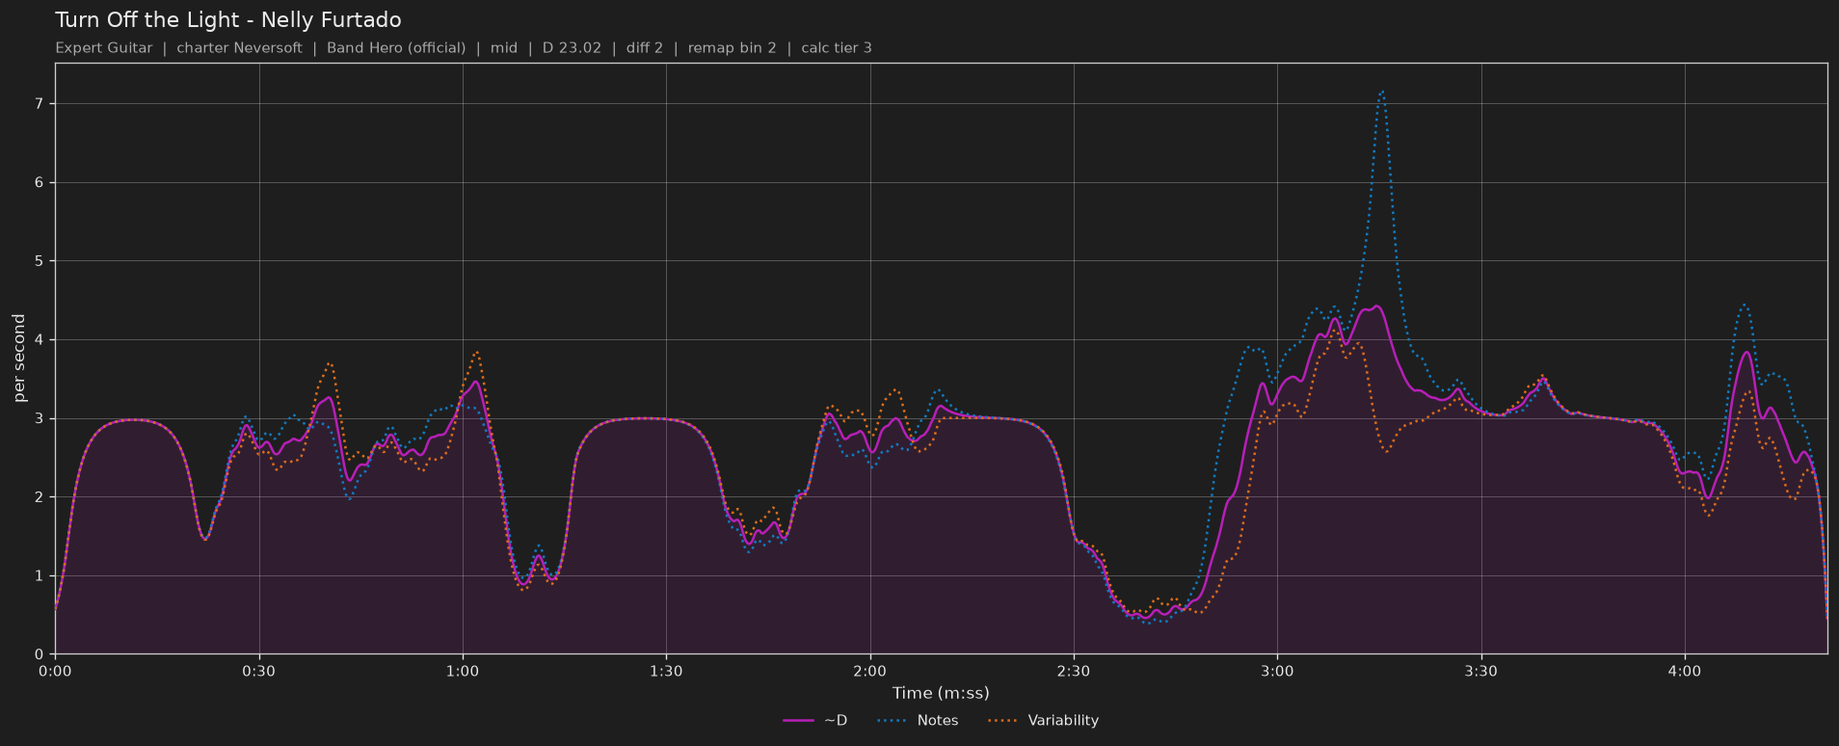Click the "Variability" legend label
Viewport: 1839px width, 746px height.
click(1063, 721)
